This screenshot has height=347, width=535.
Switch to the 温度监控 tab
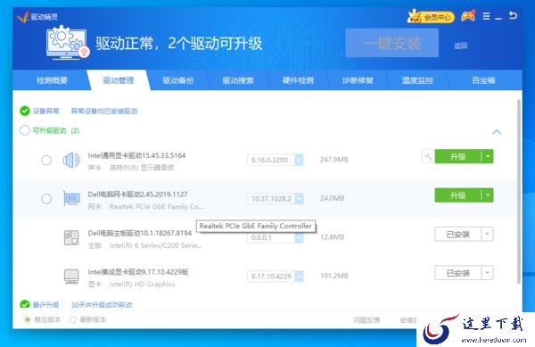pyautogui.click(x=417, y=80)
